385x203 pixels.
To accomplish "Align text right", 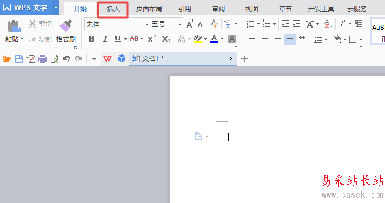I will 278,39.
